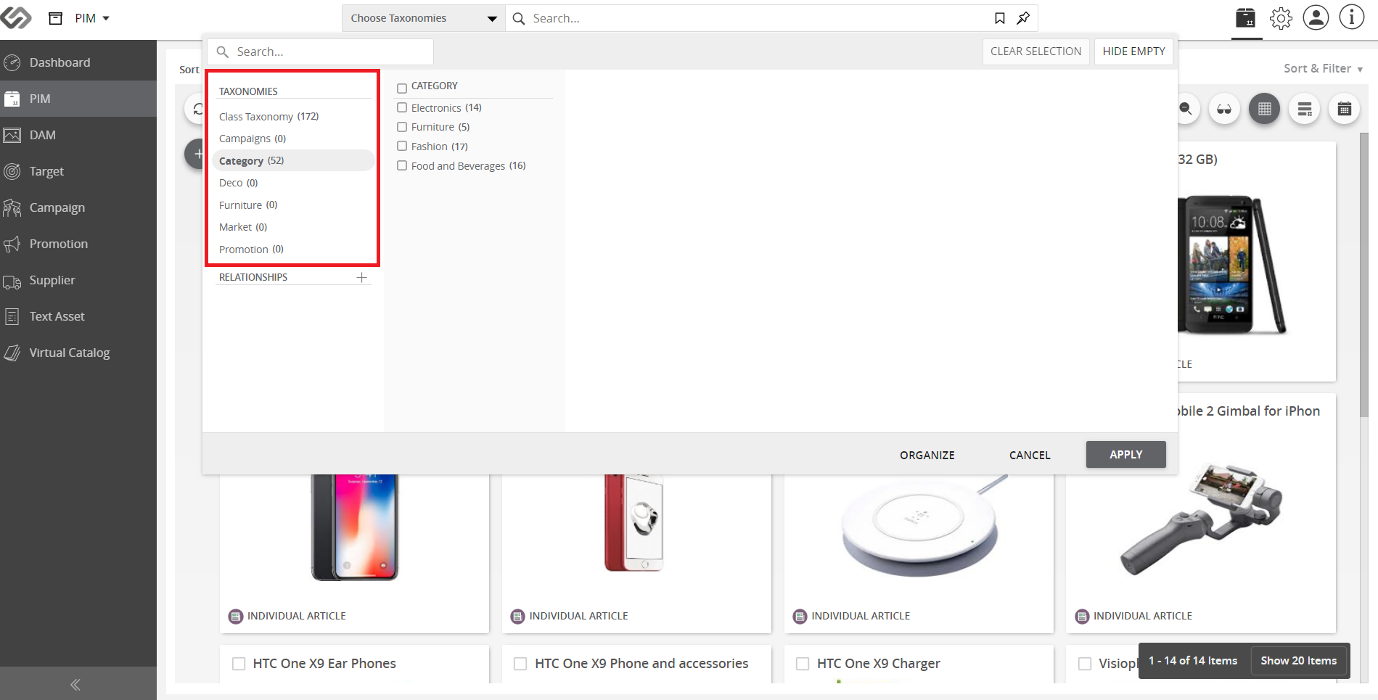Open DAM in sidebar
This screenshot has height=700, width=1378.
coord(78,135)
